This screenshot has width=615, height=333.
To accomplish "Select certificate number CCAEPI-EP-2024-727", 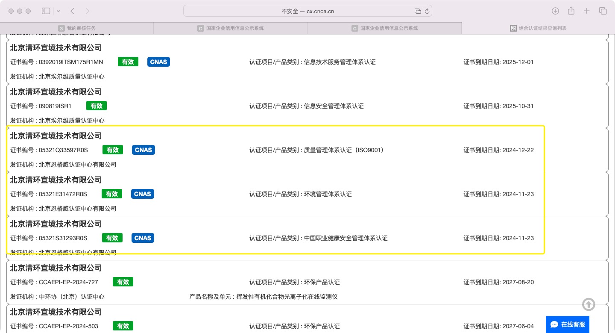I will pyautogui.click(x=68, y=282).
